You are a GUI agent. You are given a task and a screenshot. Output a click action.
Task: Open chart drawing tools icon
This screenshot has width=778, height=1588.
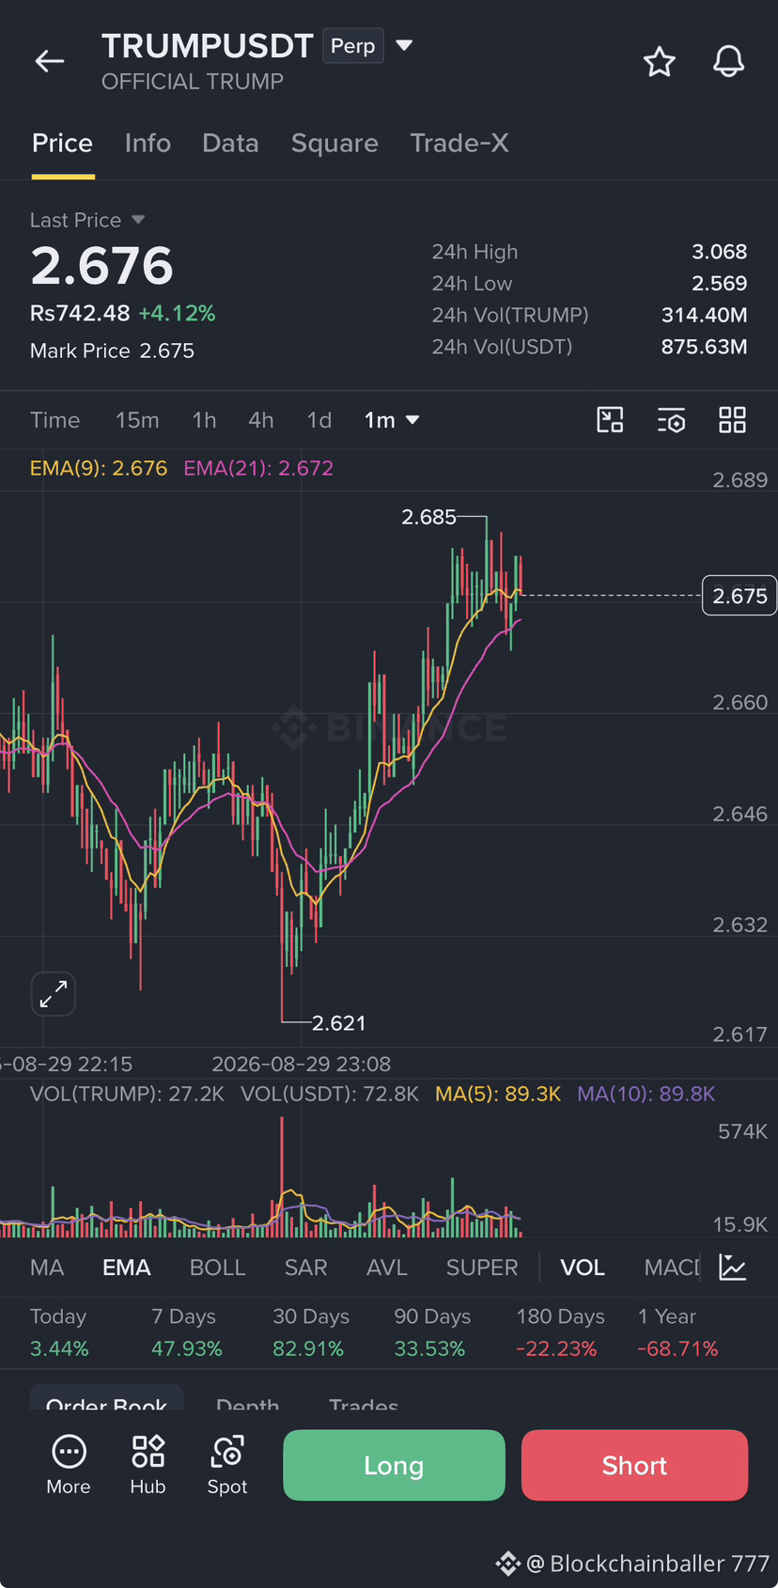(610, 420)
